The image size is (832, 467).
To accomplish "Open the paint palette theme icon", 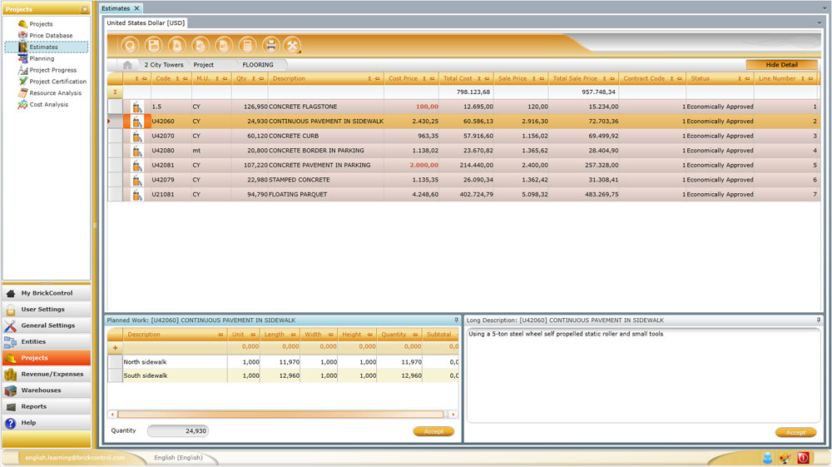I will pyautogui.click(x=785, y=458).
